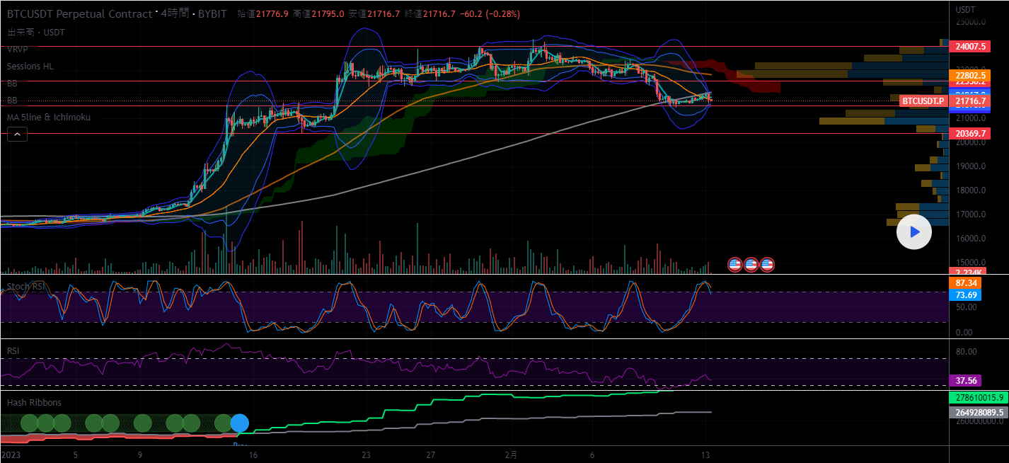1009x463 pixels.
Task: Click the orange 22802.5 price label
Action: tap(971, 75)
